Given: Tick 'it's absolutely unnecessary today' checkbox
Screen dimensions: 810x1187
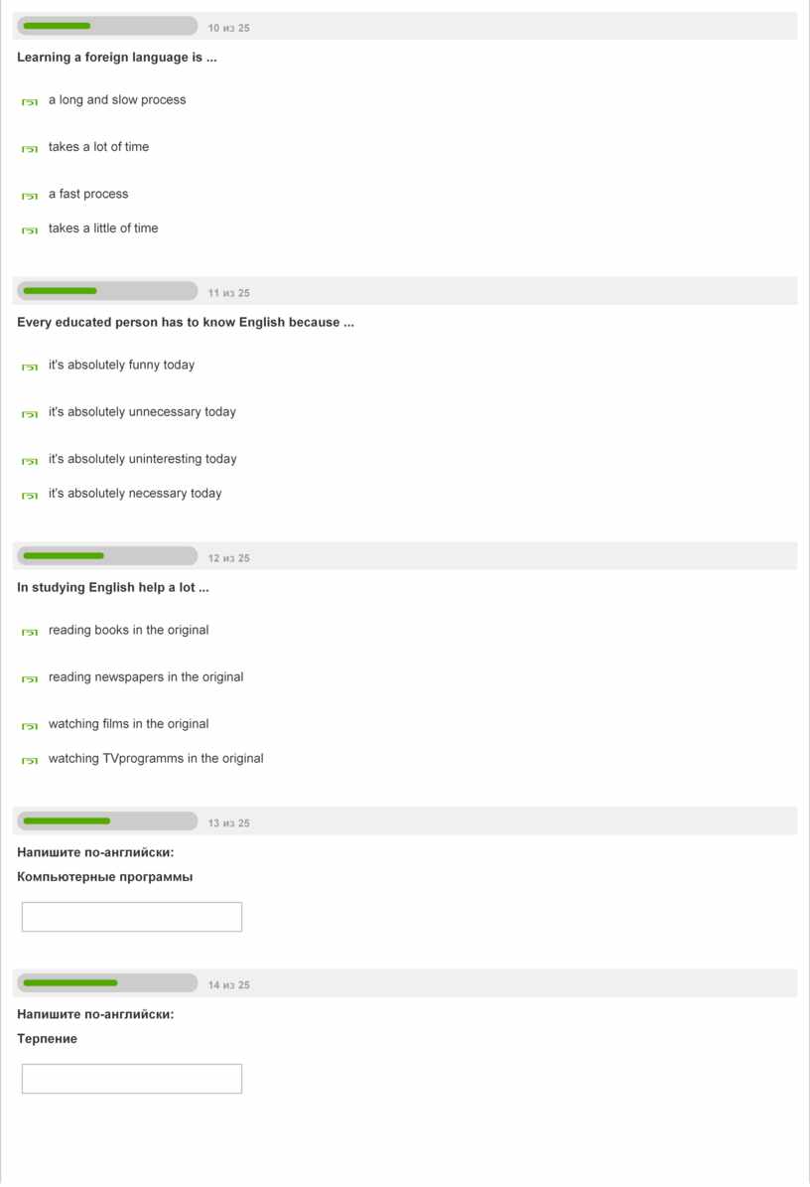Looking at the screenshot, I should 30,413.
